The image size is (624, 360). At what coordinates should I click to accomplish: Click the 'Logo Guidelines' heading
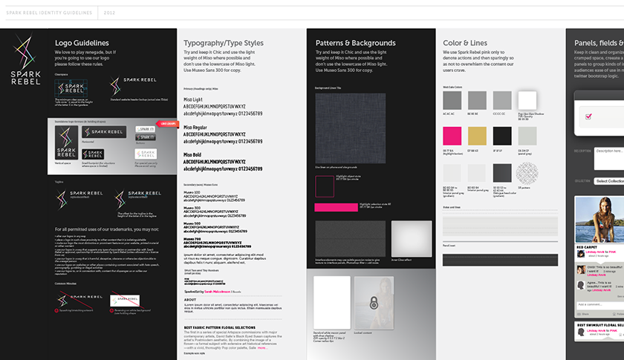pos(82,43)
